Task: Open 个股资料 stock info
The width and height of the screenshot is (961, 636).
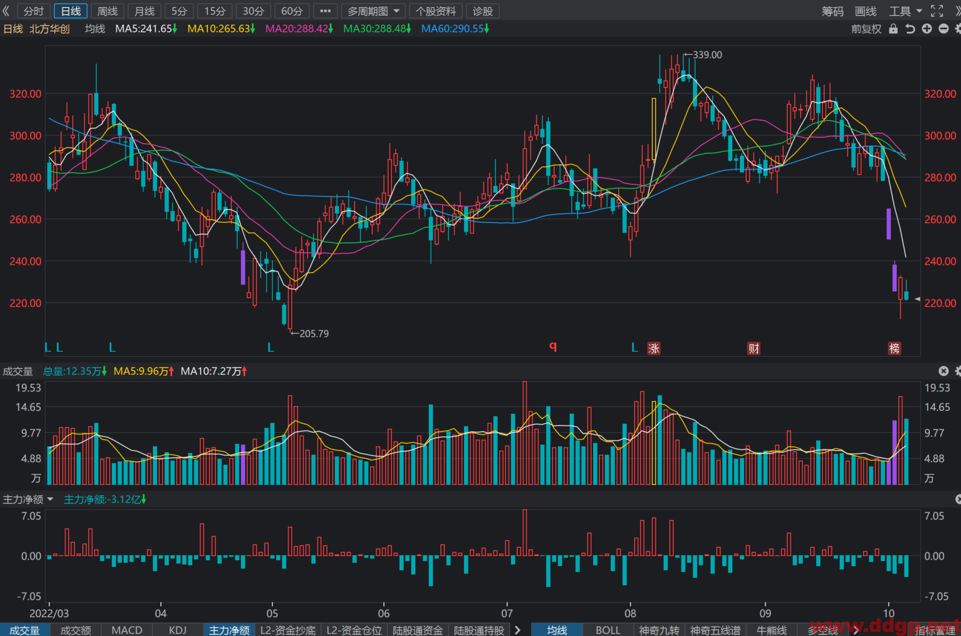Action: (435, 11)
